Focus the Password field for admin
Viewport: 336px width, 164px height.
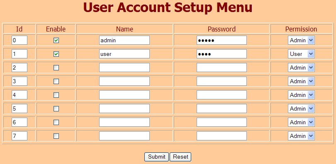pyautogui.click(x=222, y=40)
